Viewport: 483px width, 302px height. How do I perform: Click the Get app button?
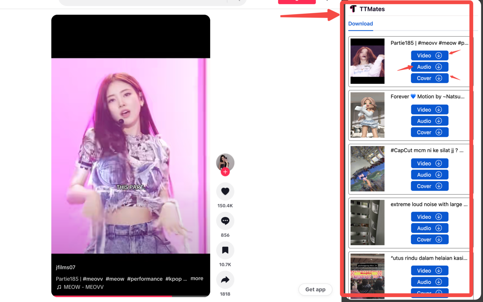pyautogui.click(x=315, y=289)
